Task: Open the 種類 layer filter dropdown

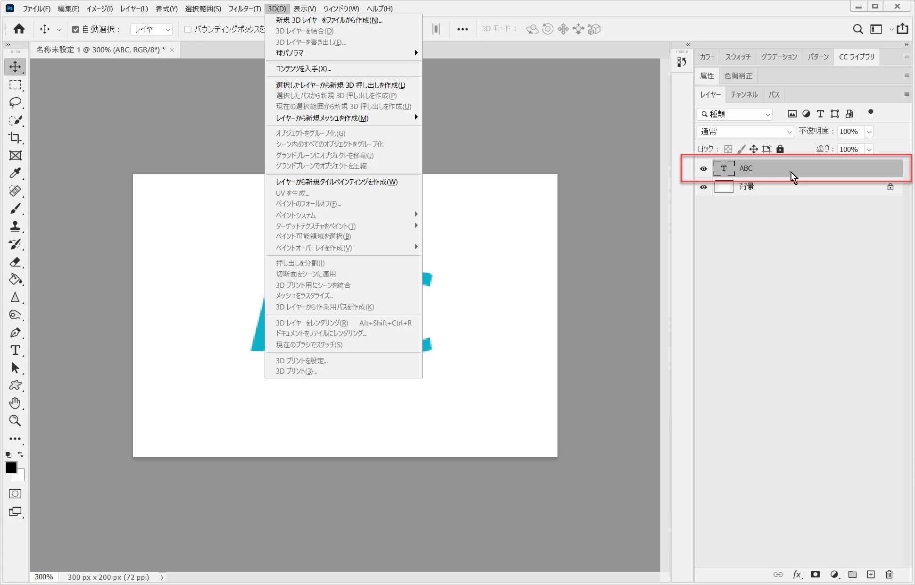Action: click(734, 114)
